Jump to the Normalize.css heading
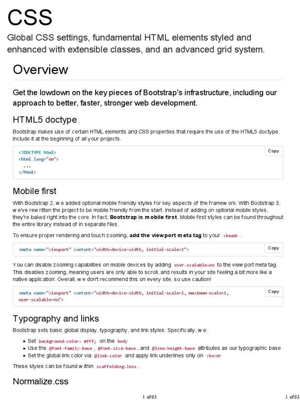This screenshot has height=400, width=300. [x=41, y=381]
